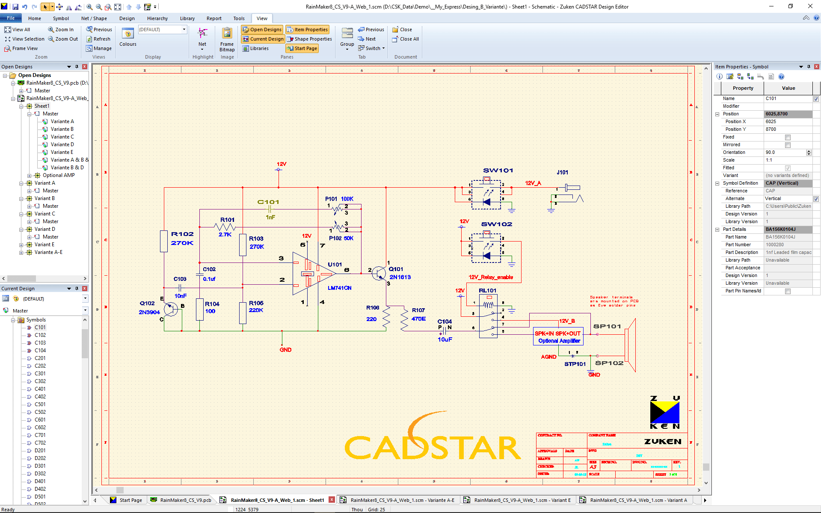Toggle checkbox next to Name value C101
The width and height of the screenshot is (821, 513).
pos(816,99)
